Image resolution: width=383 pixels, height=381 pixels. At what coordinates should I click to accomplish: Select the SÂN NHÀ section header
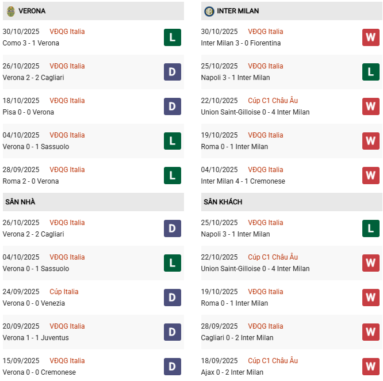20,202
